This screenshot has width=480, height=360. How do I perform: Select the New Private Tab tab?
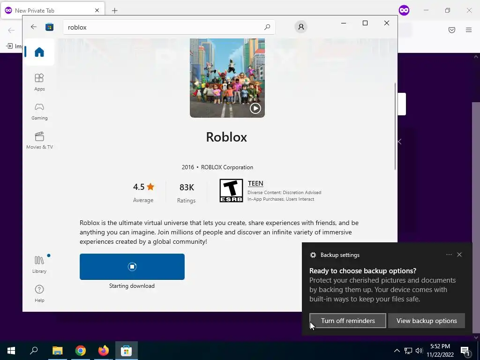52,10
